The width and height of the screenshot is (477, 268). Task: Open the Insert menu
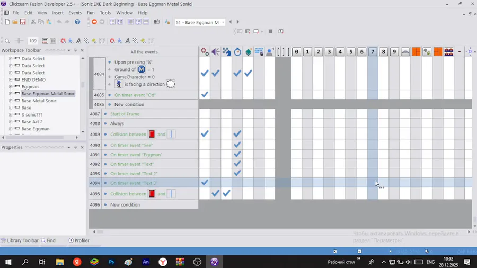(58, 13)
